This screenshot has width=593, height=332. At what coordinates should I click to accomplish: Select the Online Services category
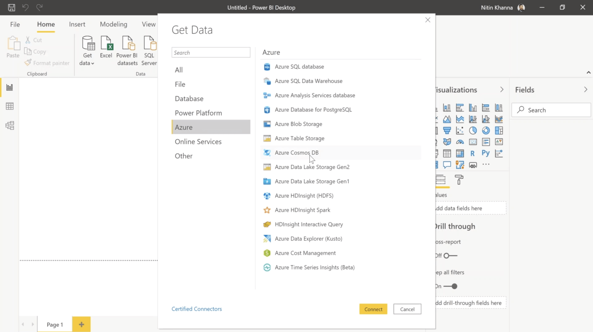coord(211,141)
